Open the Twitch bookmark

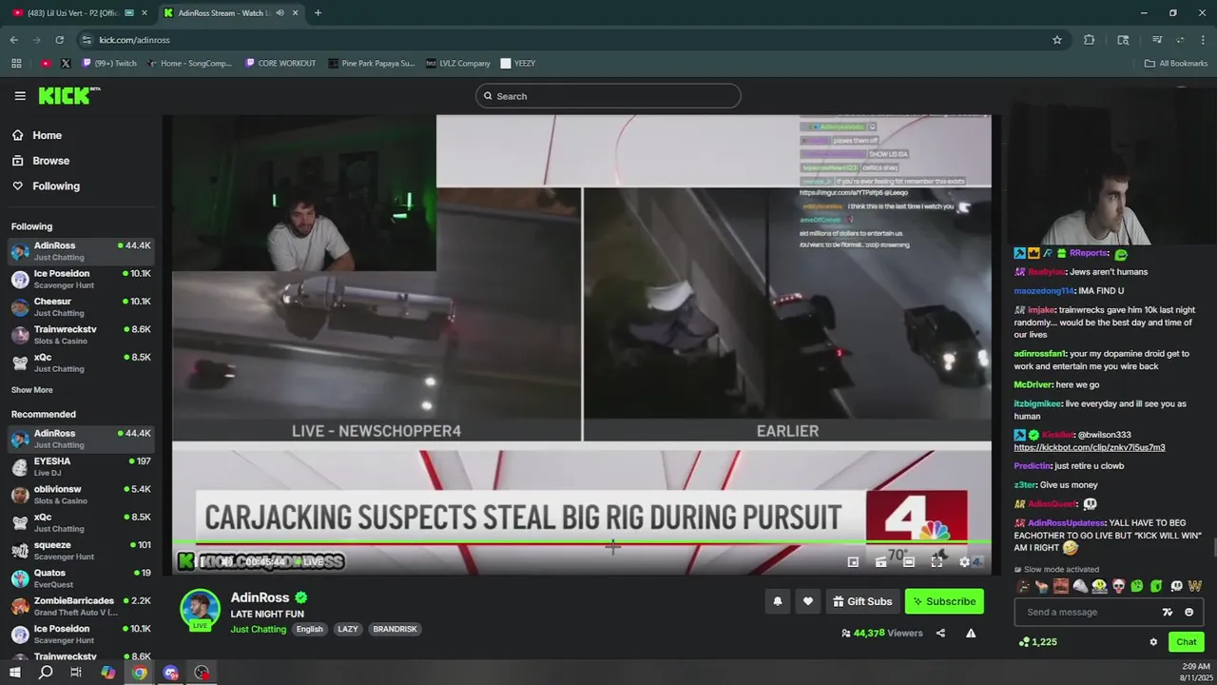point(109,64)
